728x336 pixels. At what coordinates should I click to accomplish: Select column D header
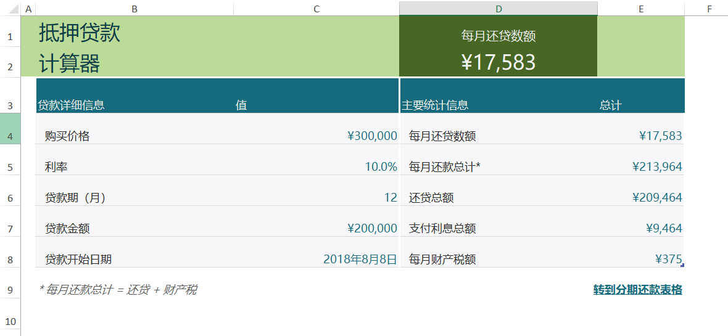(498, 9)
